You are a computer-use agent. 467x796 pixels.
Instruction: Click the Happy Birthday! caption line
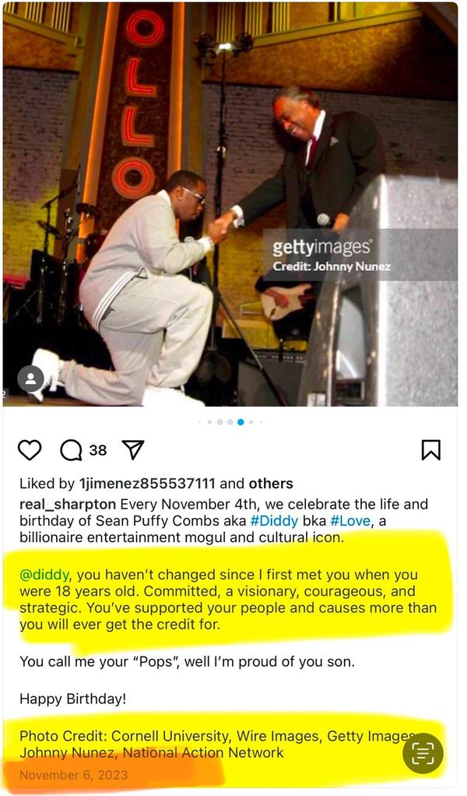coord(72,699)
